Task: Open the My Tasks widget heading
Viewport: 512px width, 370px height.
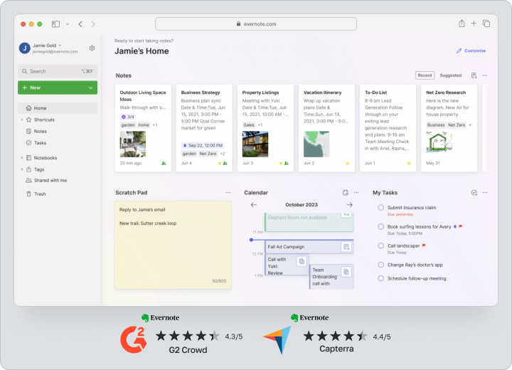Action: (385, 193)
